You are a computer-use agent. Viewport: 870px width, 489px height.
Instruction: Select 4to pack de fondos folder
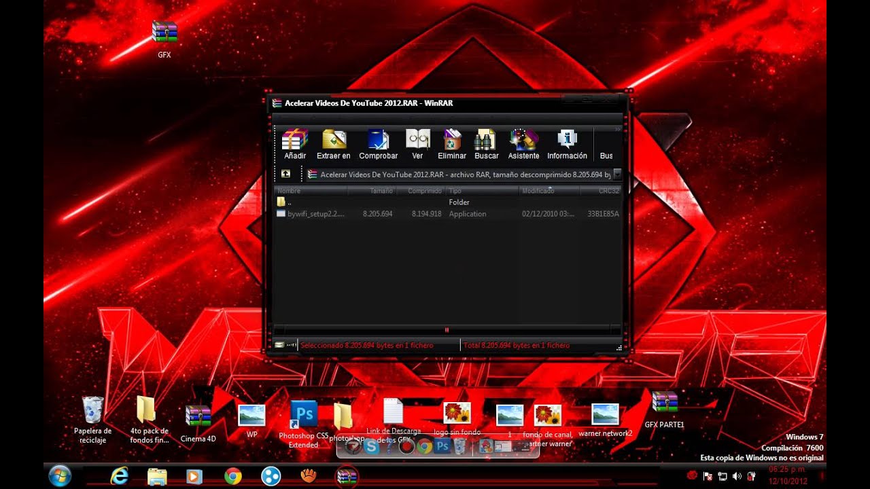pyautogui.click(x=149, y=420)
